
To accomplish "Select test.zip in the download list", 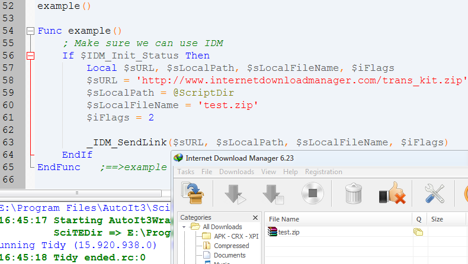I will (289, 232).
